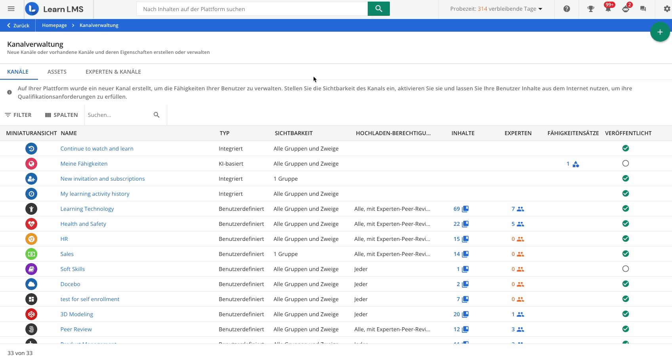Open notifications bell with 99+ badge
The image size is (672, 359).
click(x=608, y=9)
